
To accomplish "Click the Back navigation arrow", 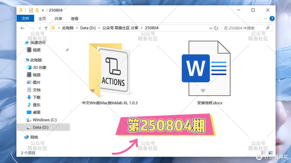I will click(23, 28).
